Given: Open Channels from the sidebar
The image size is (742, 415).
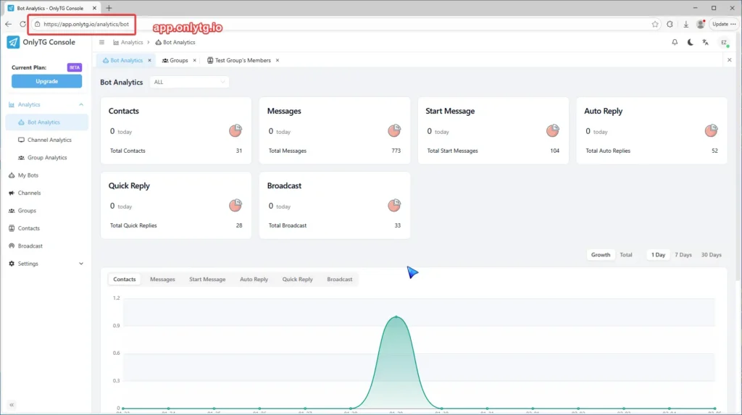Looking at the screenshot, I should click(x=29, y=193).
